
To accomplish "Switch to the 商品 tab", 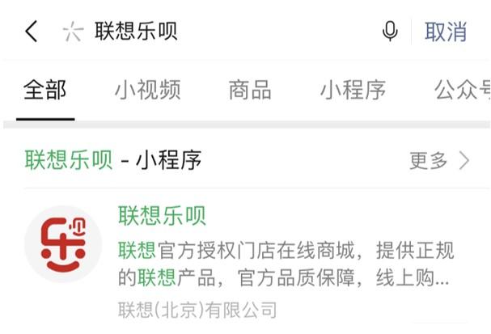I will [x=250, y=90].
